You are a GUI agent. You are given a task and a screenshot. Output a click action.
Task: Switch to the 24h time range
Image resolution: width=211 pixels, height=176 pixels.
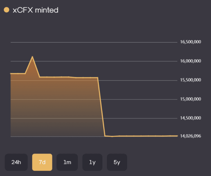16,162
